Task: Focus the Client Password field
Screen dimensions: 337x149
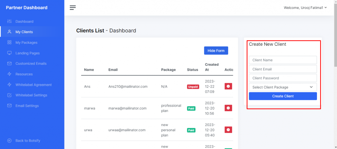Action: pyautogui.click(x=283, y=78)
